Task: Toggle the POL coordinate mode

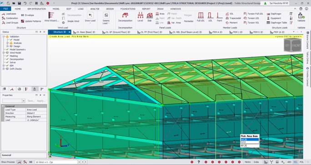Action: point(301,162)
